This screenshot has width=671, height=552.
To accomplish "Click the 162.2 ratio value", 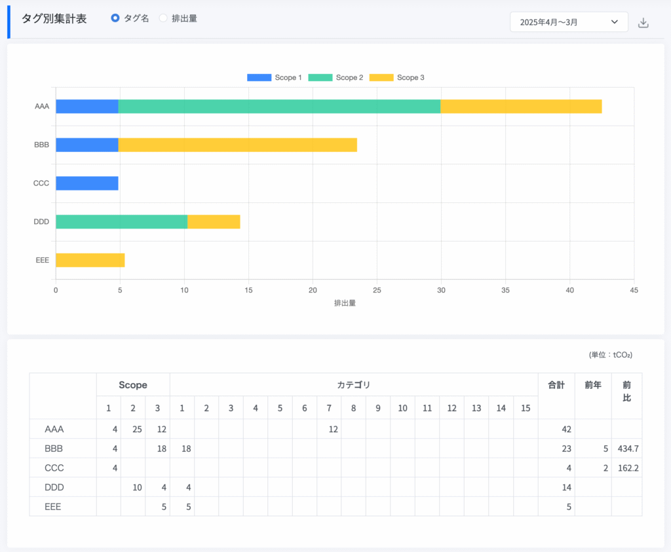I will pyautogui.click(x=628, y=468).
